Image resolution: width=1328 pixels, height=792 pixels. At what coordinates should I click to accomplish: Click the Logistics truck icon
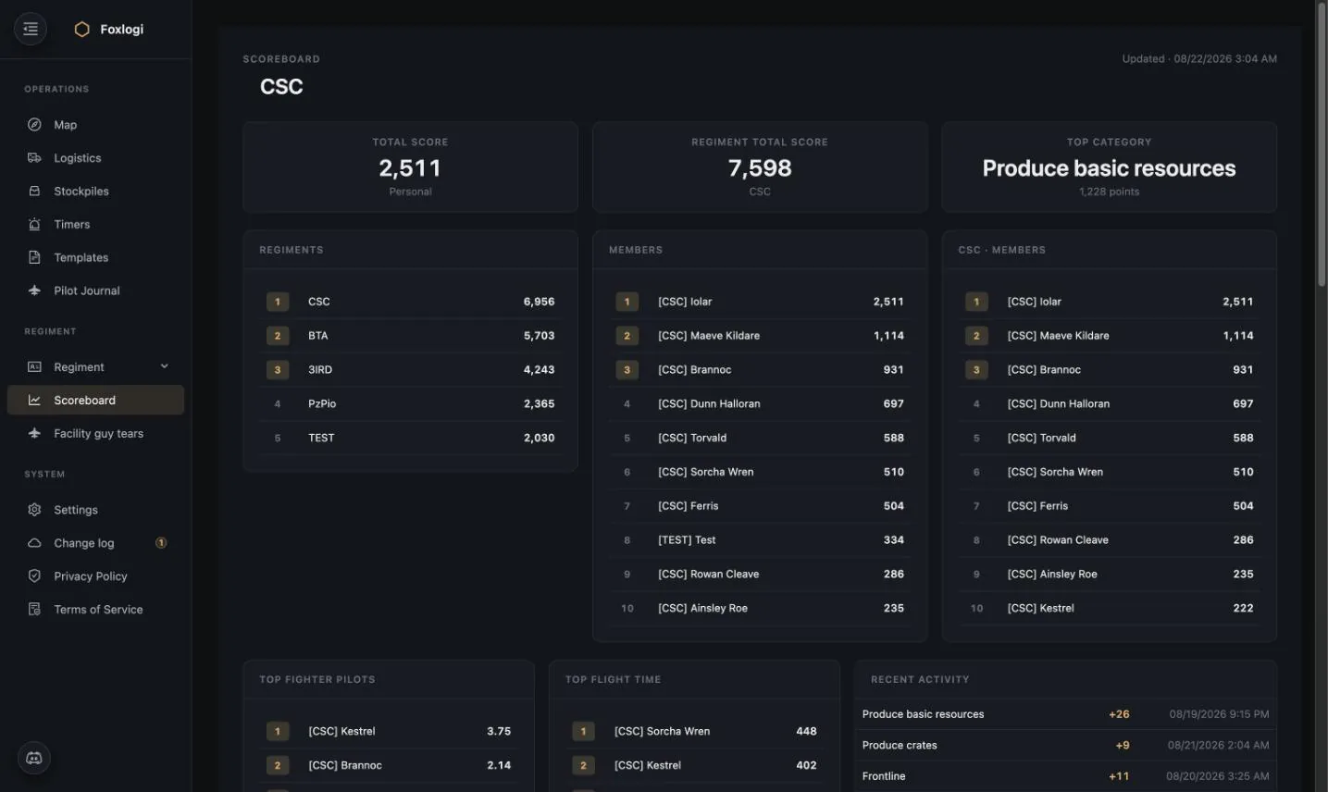[x=34, y=158]
